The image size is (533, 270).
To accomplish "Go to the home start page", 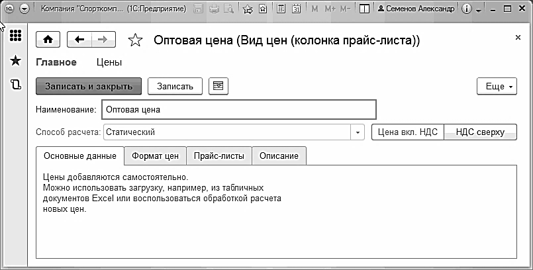I will click(48, 40).
